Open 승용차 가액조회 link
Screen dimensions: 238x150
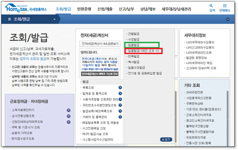pos(22,133)
